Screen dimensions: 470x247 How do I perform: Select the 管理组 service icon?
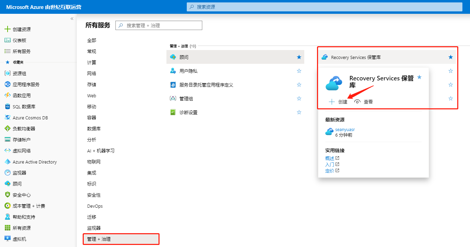[x=173, y=98]
